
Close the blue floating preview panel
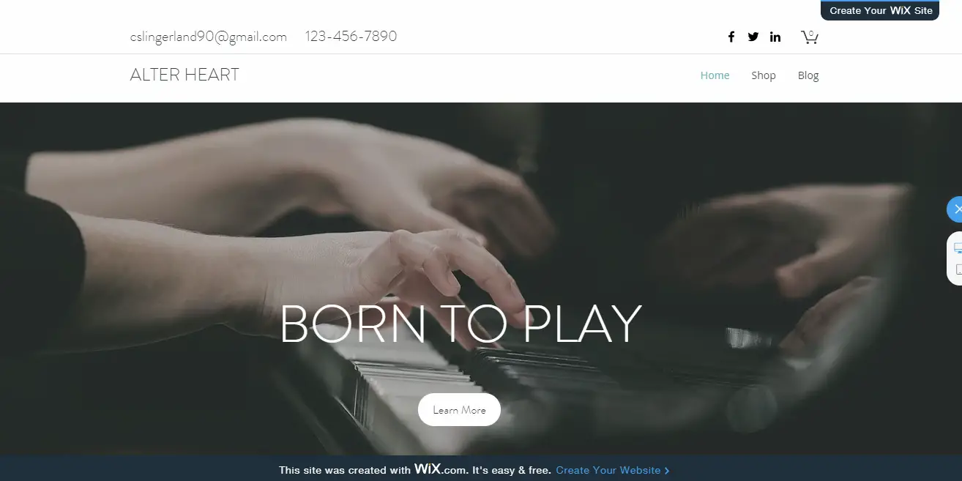[955, 209]
